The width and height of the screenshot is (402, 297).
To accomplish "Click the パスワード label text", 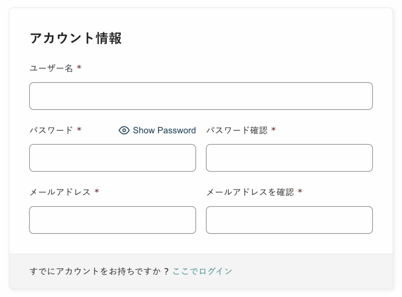I will tap(51, 130).
